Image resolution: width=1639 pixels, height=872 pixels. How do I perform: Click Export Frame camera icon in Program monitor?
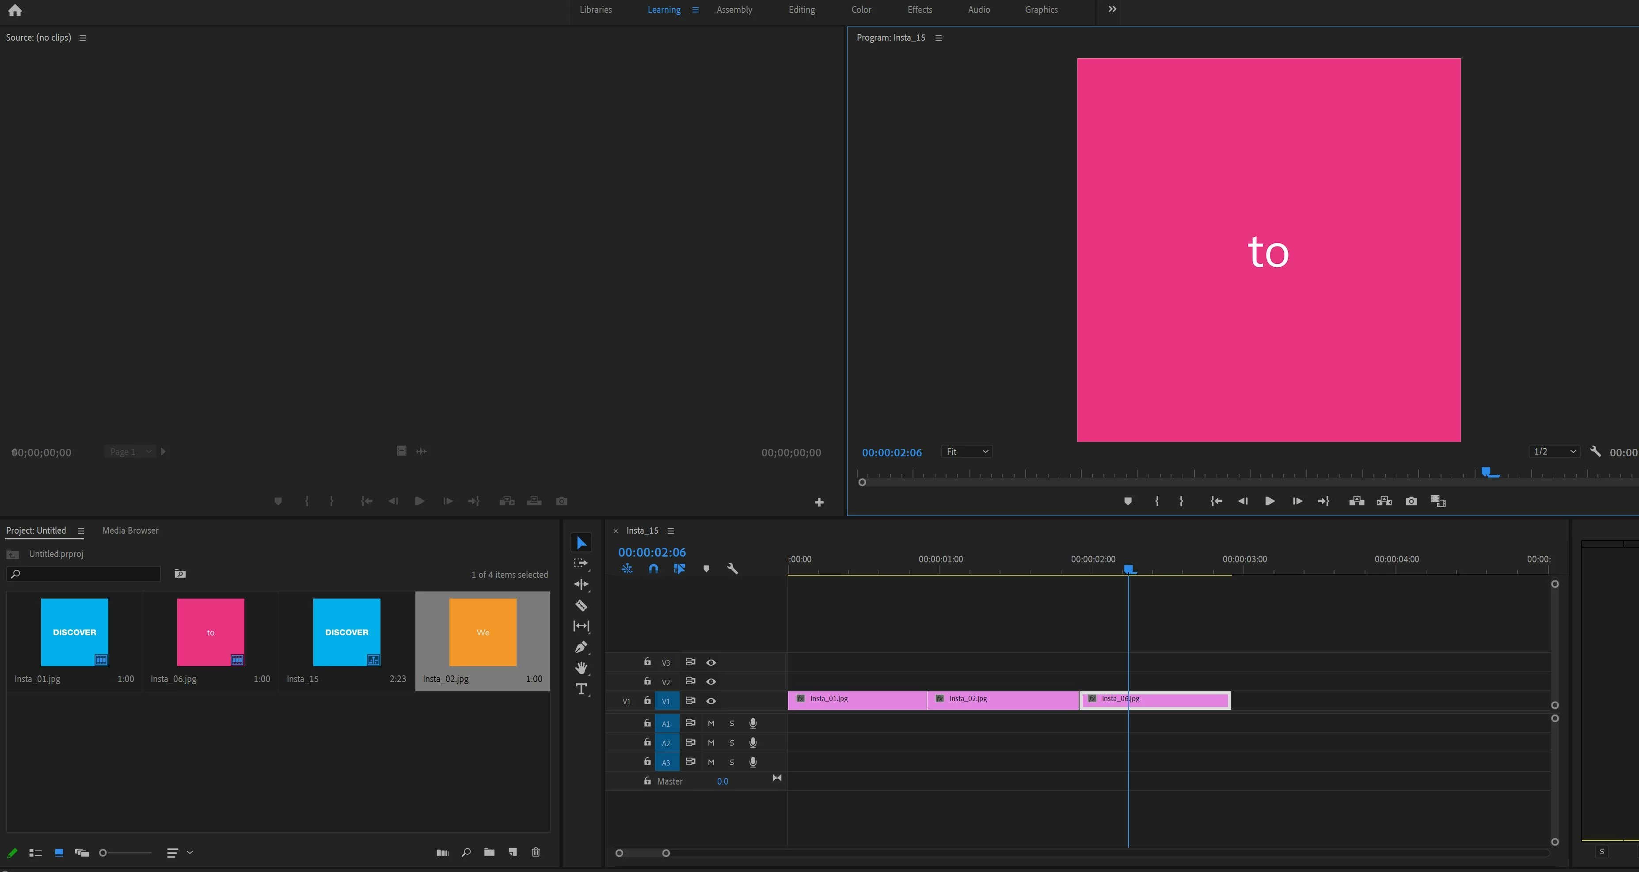point(1411,501)
